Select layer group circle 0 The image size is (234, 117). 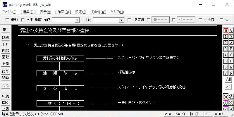coord(226,97)
